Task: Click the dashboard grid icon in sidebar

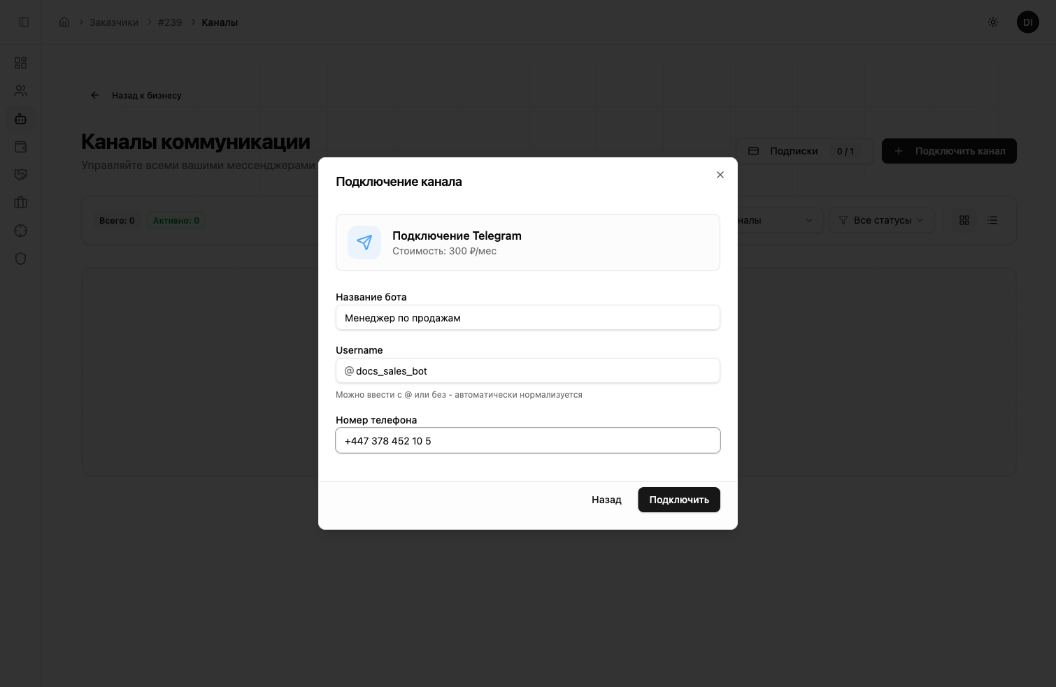Action: tap(21, 63)
